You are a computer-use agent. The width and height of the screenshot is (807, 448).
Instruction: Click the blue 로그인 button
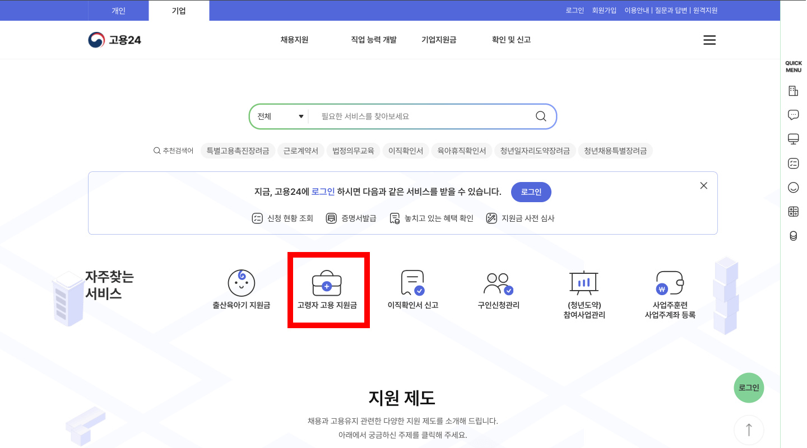point(531,192)
